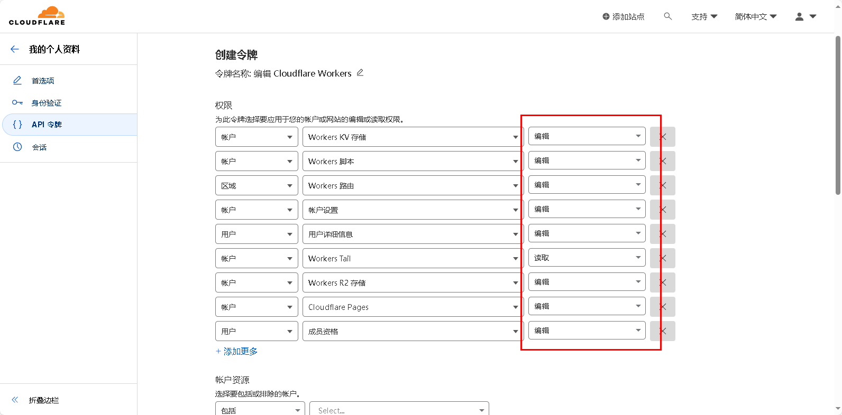Open access level dropdown for Workers KV 存储
The width and height of the screenshot is (842, 415).
point(587,136)
